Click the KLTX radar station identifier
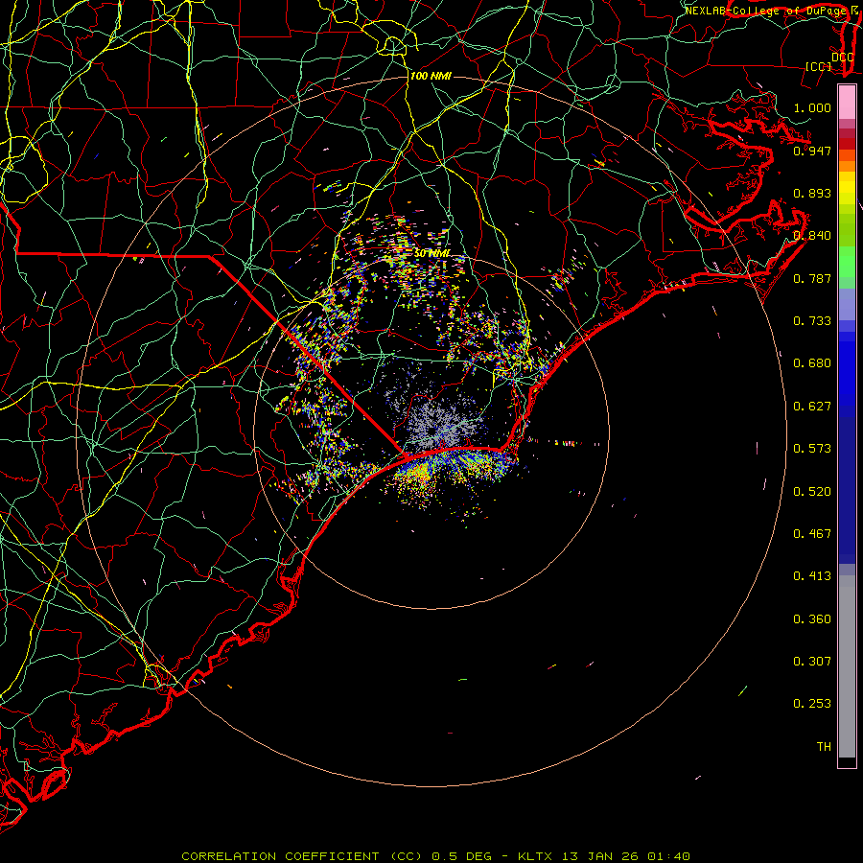This screenshot has width=863, height=863. click(537, 856)
